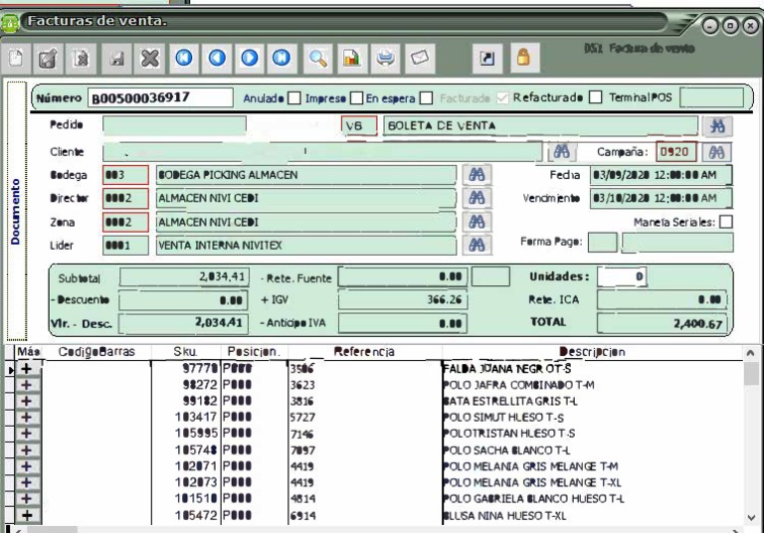Click the Forma Pago code field

pos(603,243)
